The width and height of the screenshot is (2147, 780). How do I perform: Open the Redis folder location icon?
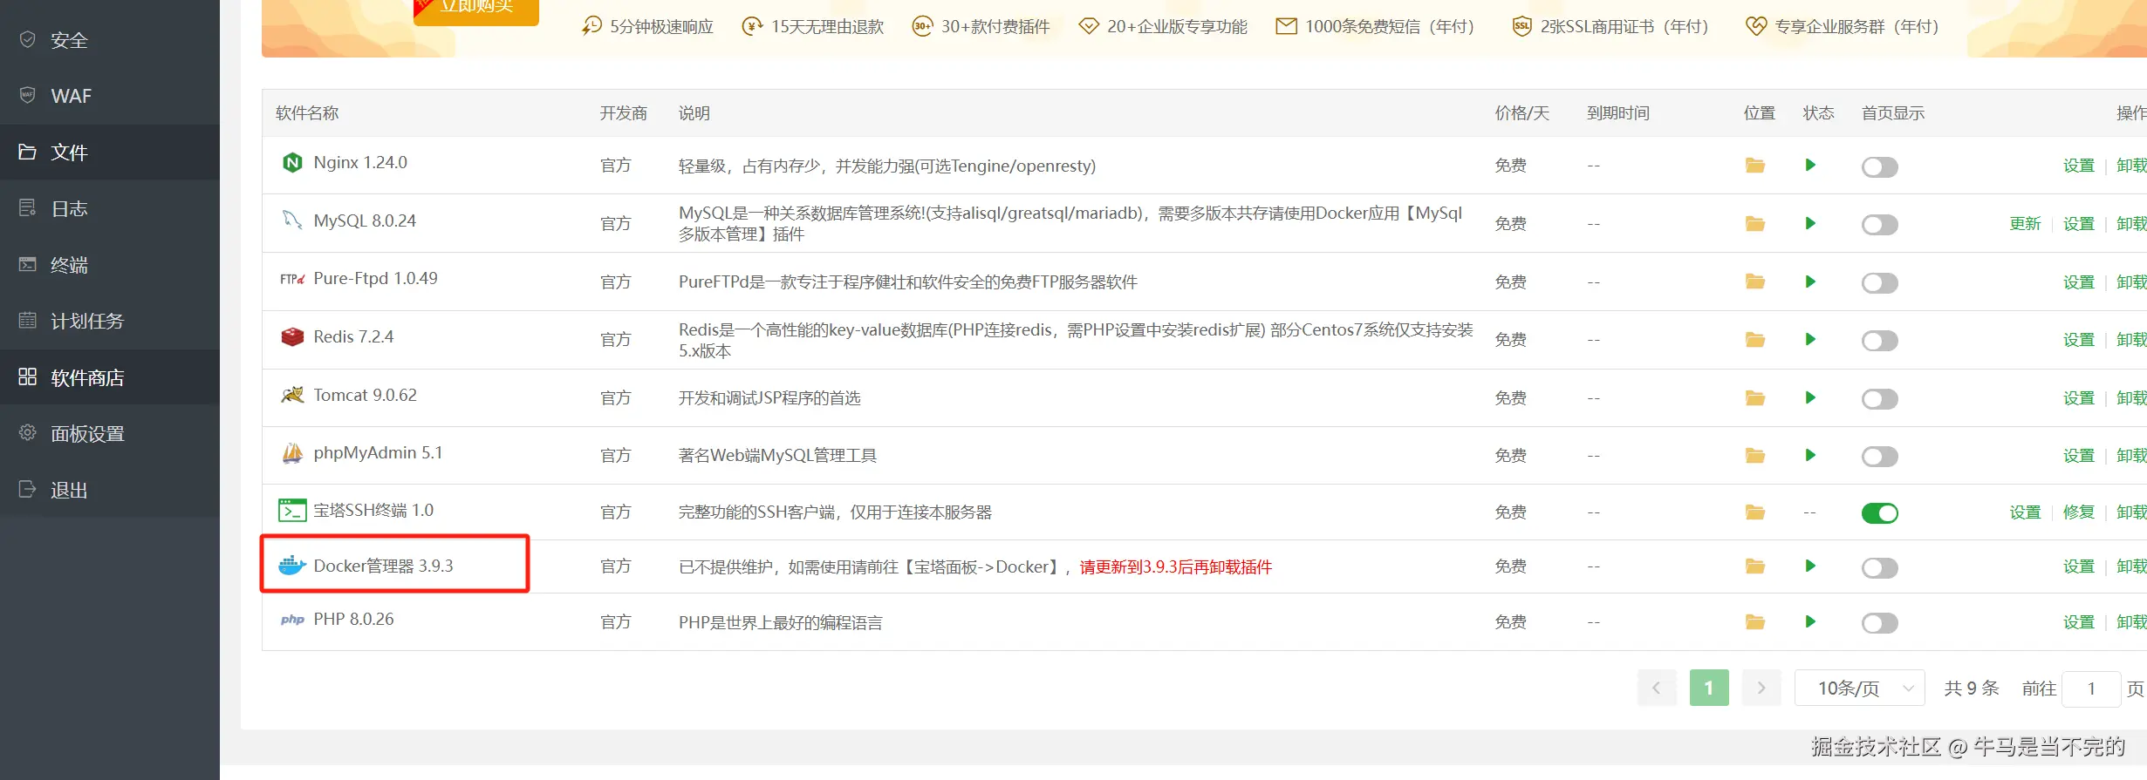click(x=1755, y=340)
